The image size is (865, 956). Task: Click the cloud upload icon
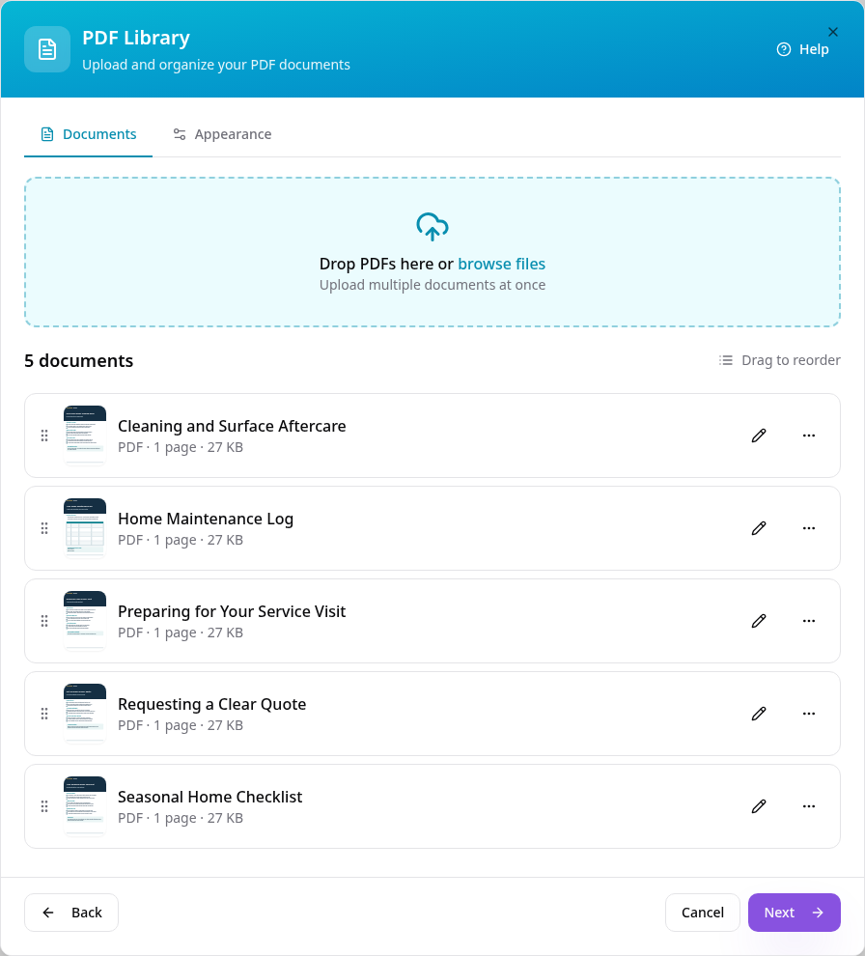[432, 226]
